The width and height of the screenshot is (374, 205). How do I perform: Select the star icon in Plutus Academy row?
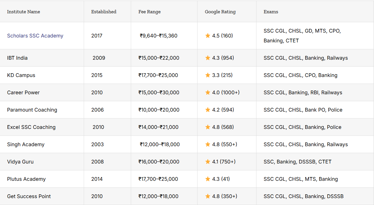tap(208, 179)
